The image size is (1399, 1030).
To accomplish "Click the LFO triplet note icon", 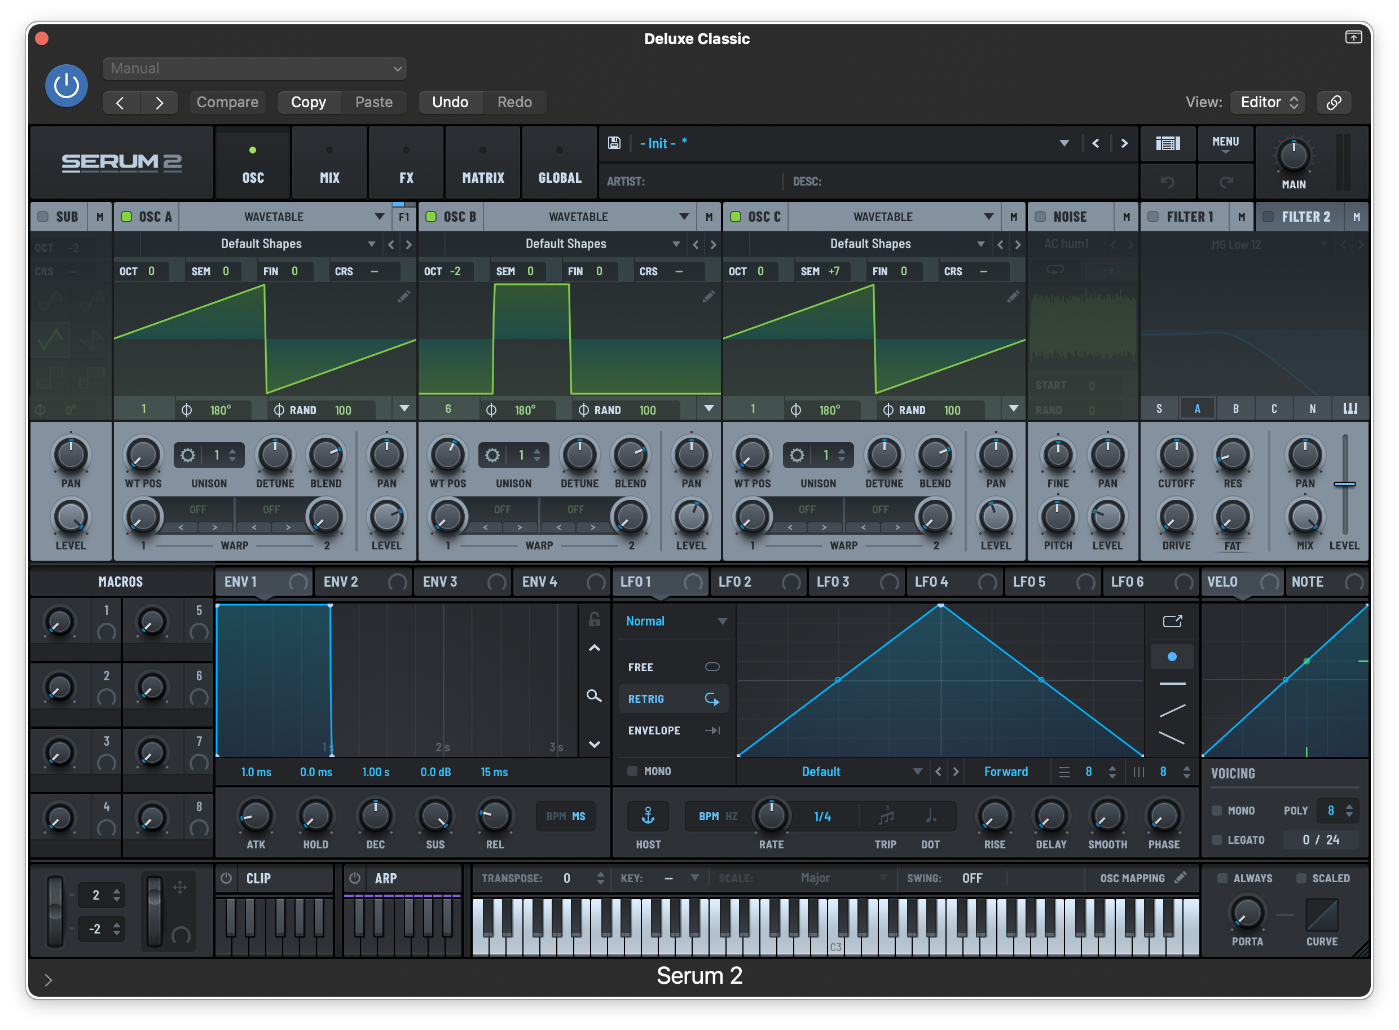I will [886, 816].
